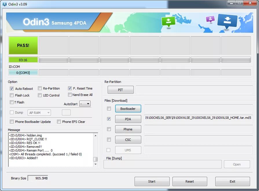The height and width of the screenshot is (191, 259).
Task: Click the purple download bubble in banner
Action: [x=210, y=19]
